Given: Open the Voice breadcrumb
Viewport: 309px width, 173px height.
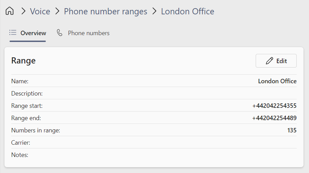Looking at the screenshot, I should pyautogui.click(x=40, y=11).
